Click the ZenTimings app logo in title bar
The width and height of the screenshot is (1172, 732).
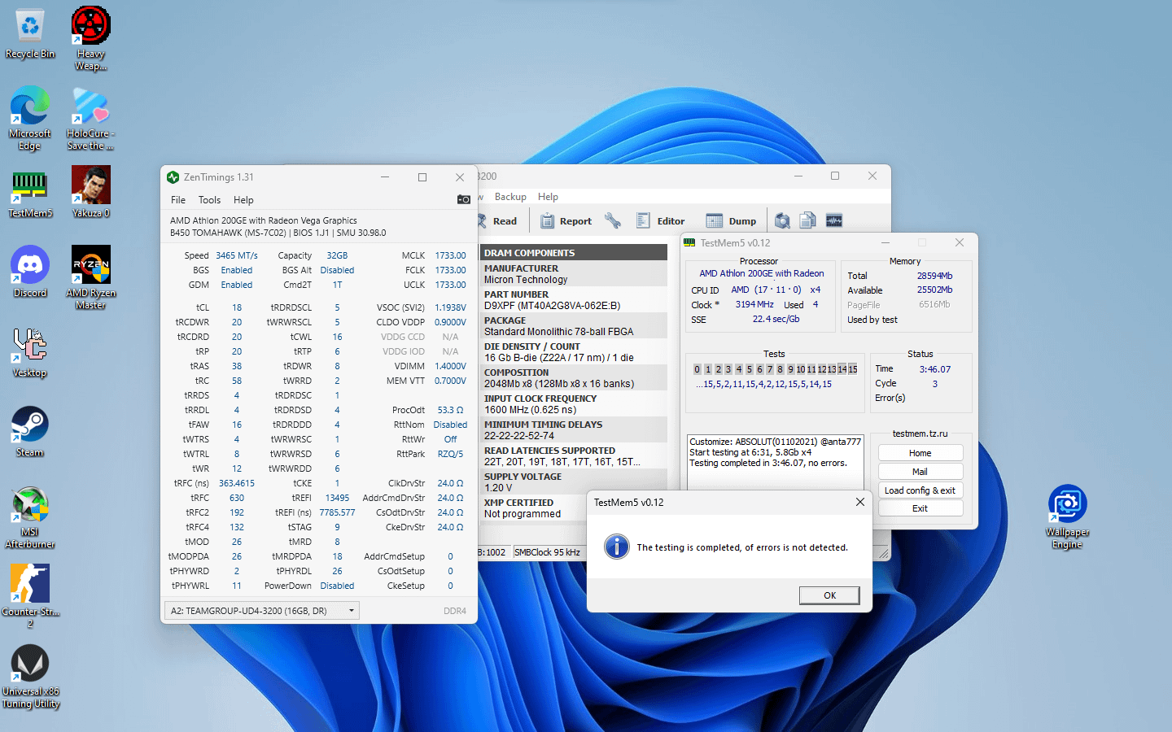(173, 177)
